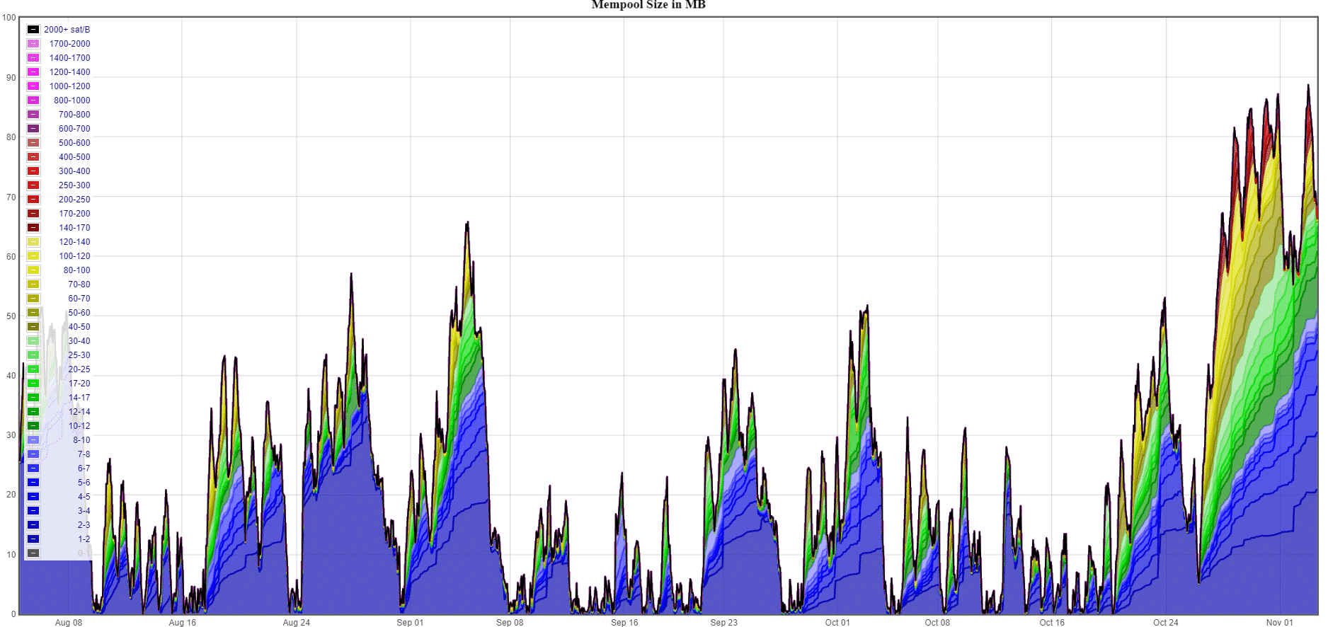
Task: Toggle the 1700-2000 fee series swatch
Action: click(x=33, y=44)
